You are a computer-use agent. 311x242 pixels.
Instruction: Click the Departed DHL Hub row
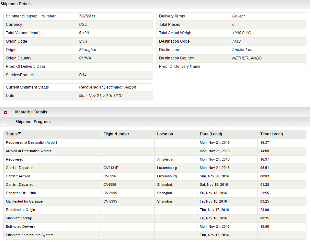[x=21, y=193]
